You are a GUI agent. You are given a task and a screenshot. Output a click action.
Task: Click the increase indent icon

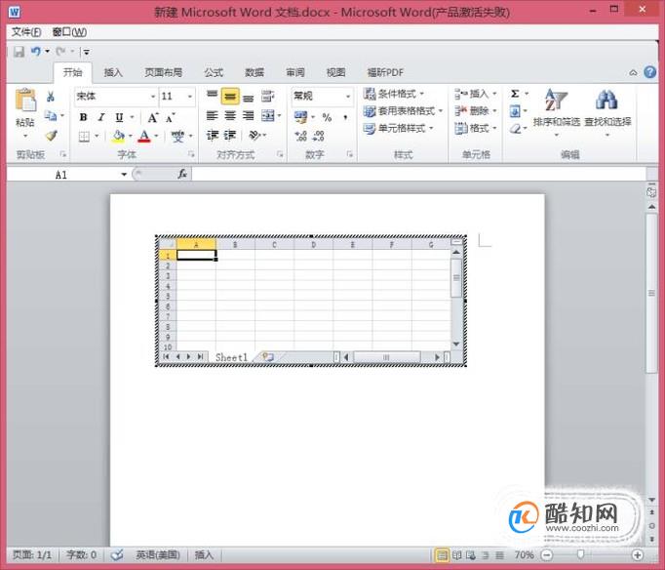coord(230,136)
